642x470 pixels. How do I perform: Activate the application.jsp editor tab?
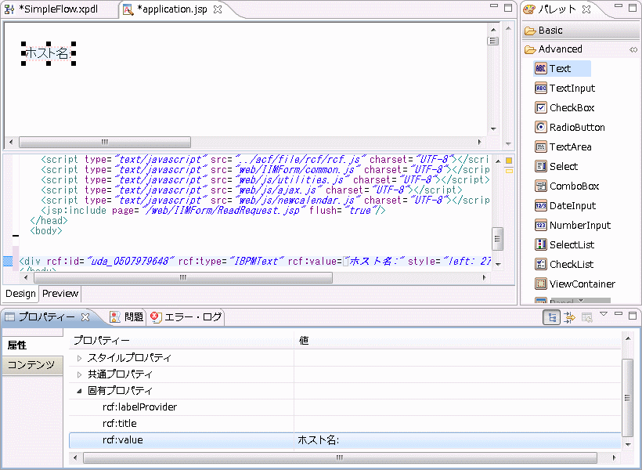[x=172, y=9]
